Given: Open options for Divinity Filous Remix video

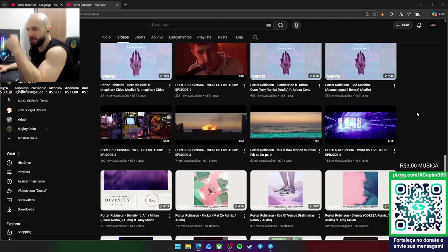Looking at the screenshot, I should click(170, 216).
